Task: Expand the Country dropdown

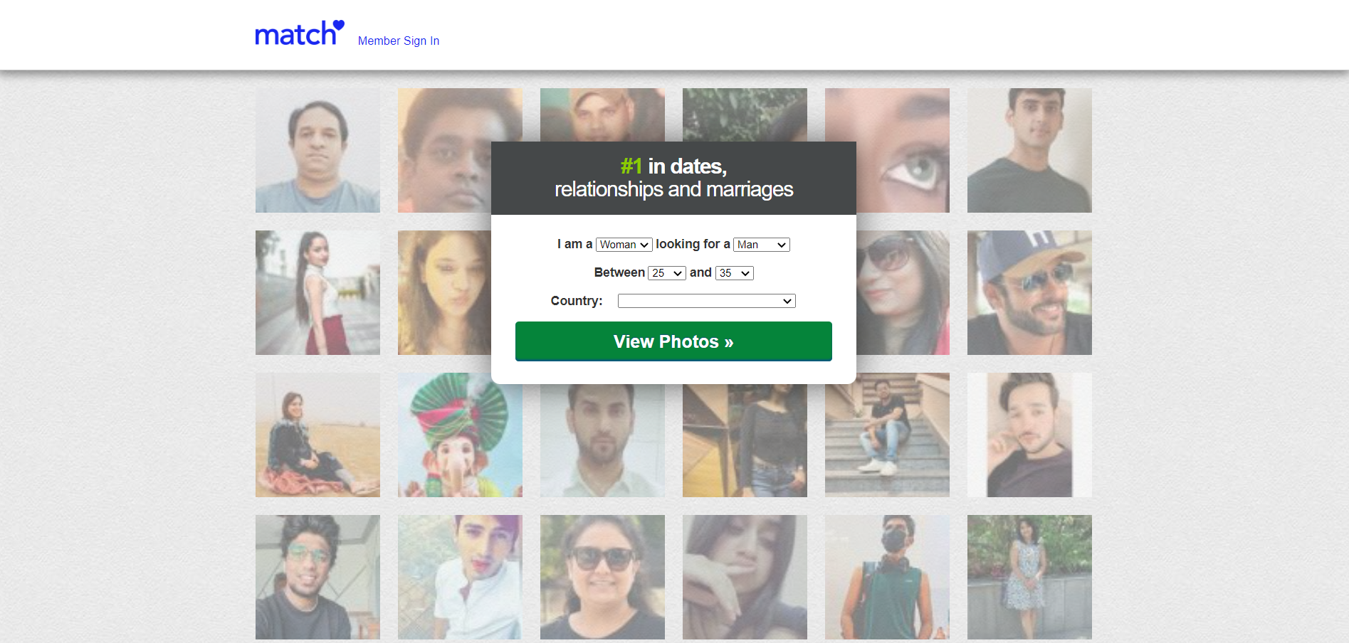Action: tap(707, 301)
